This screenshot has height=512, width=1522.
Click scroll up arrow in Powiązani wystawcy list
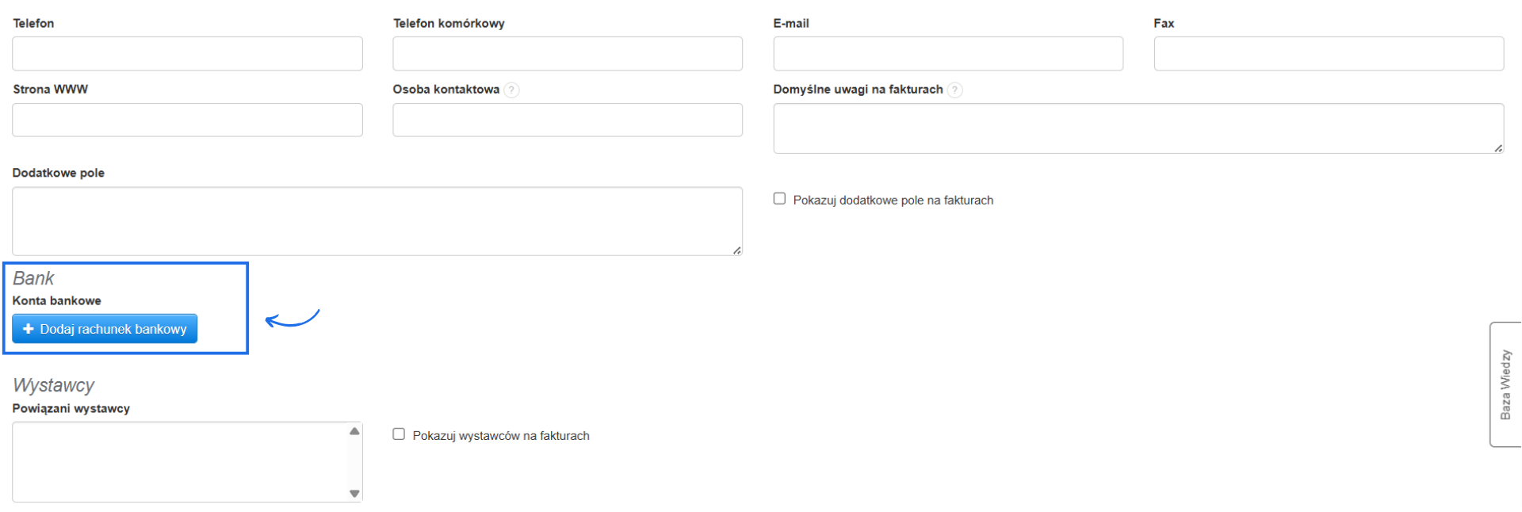click(354, 431)
